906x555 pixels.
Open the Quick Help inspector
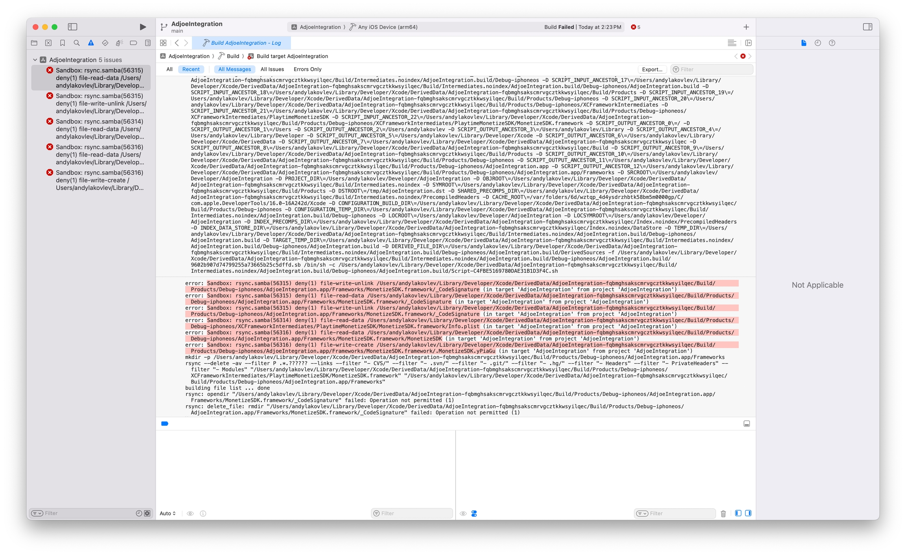pos(832,43)
